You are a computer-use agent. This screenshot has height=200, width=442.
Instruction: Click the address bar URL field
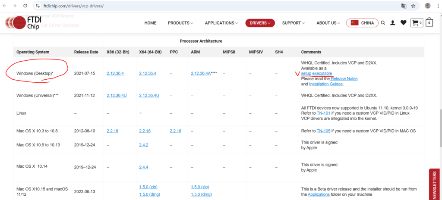[220, 6]
